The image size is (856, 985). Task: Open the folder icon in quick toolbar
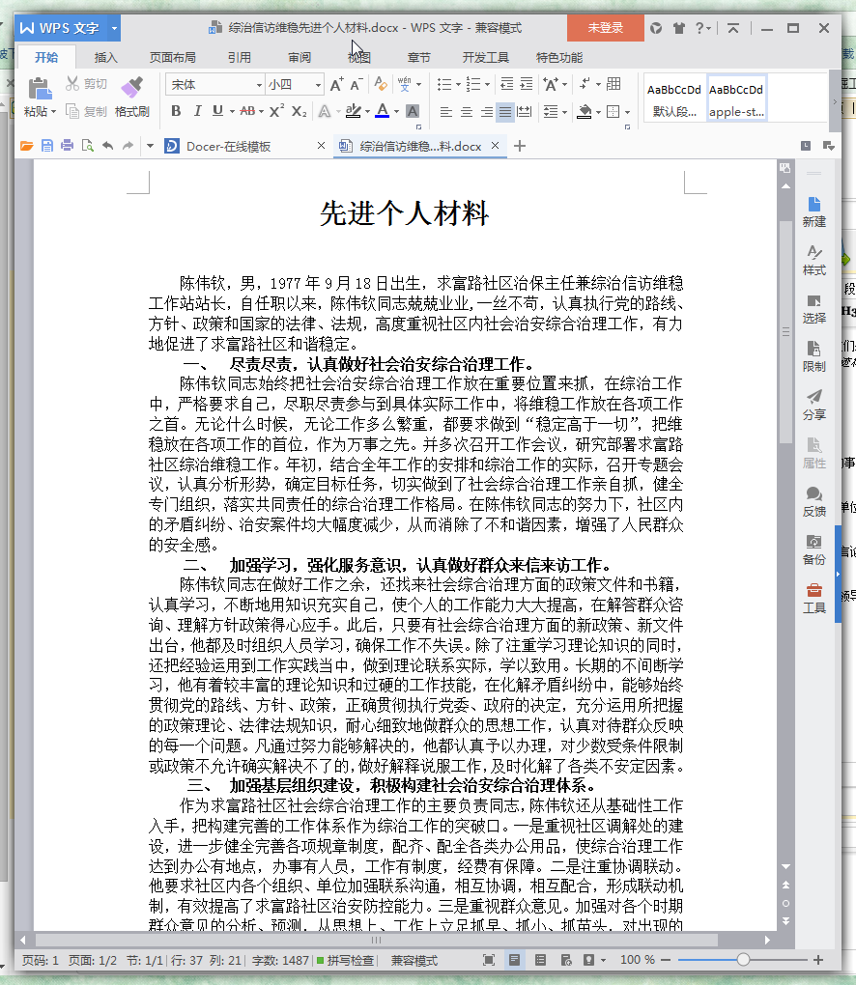tap(26, 146)
